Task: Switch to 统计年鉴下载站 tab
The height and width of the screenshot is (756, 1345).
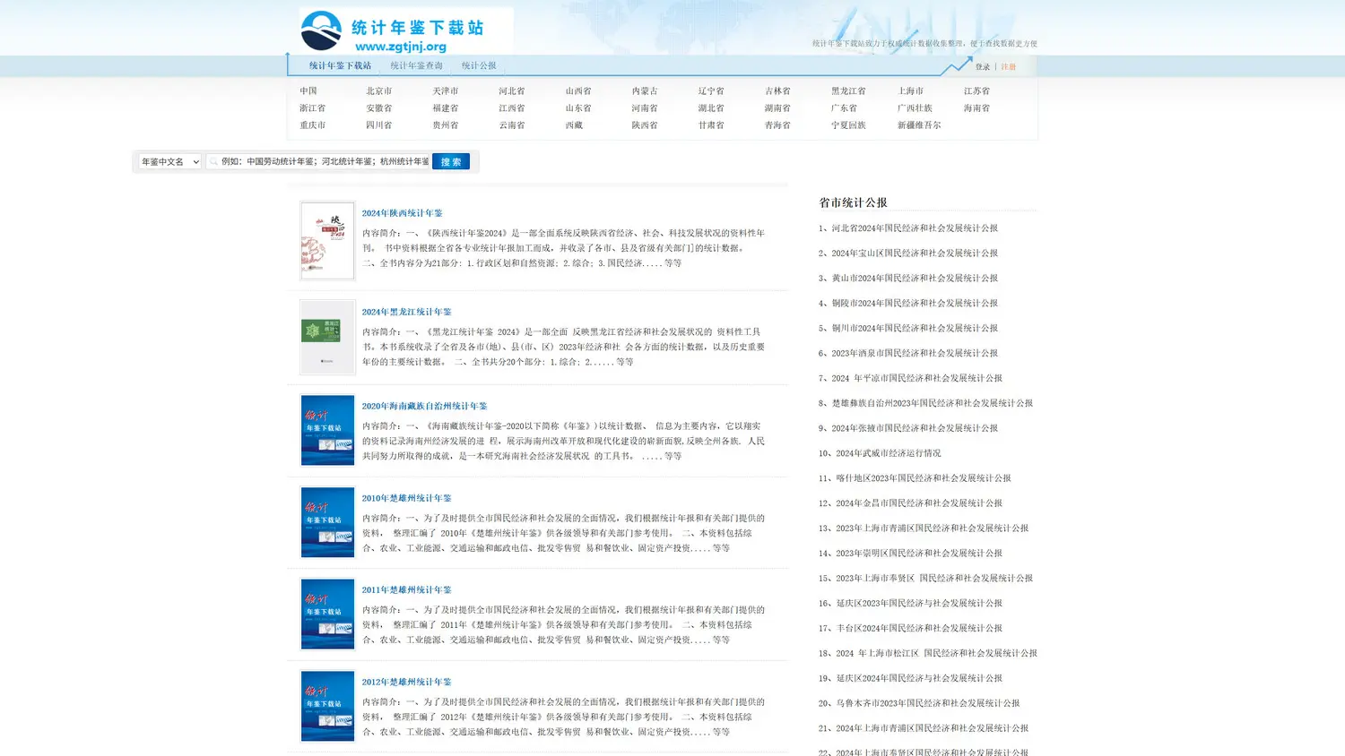Action: click(340, 65)
